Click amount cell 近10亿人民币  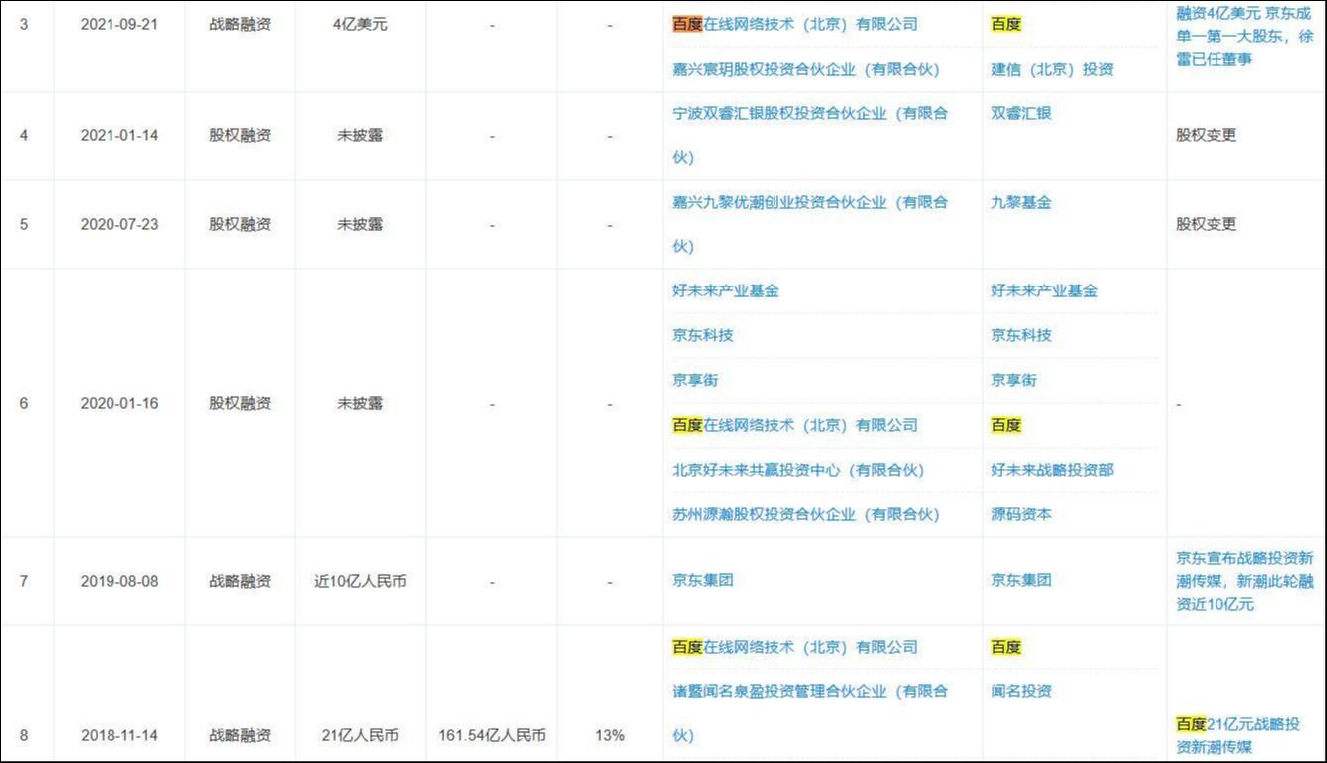[360, 581]
